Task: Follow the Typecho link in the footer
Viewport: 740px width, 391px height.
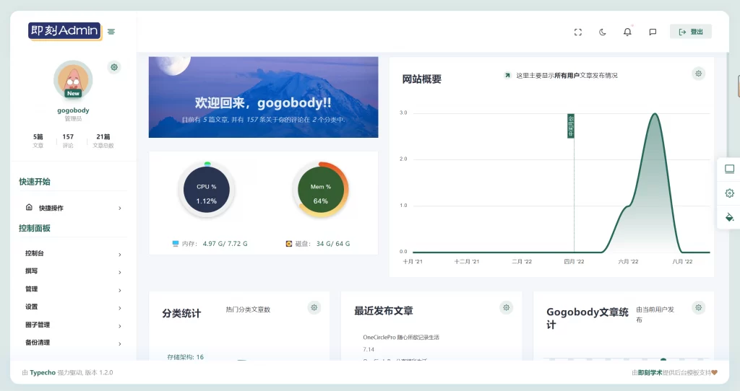Action: point(43,373)
